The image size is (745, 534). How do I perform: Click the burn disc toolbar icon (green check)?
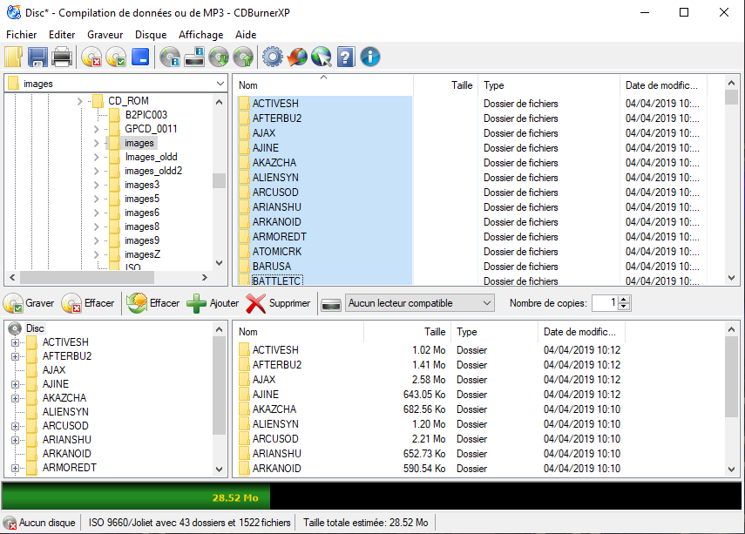[x=116, y=57]
